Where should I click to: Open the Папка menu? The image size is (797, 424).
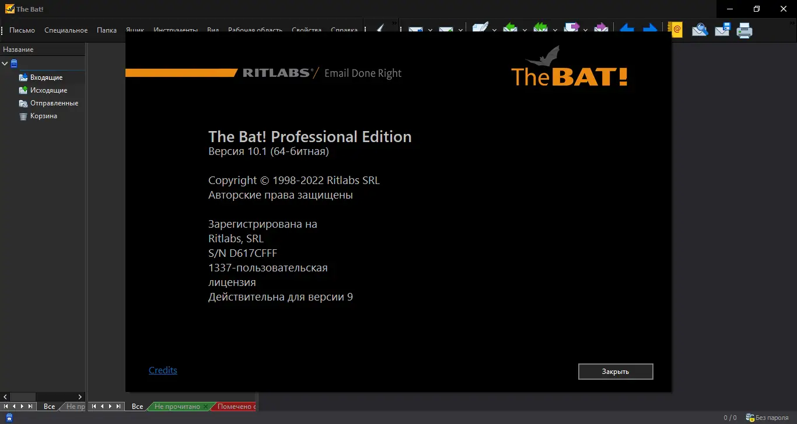pyautogui.click(x=107, y=30)
